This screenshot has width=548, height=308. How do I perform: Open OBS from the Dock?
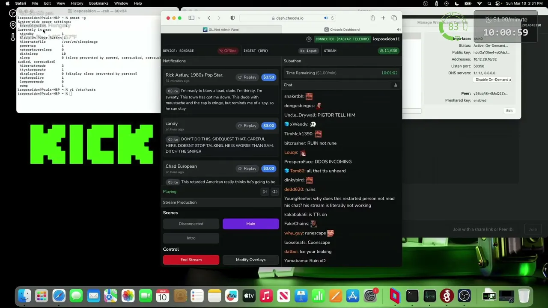click(x=464, y=296)
